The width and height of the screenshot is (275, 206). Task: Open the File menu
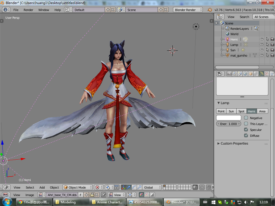click(16, 10)
